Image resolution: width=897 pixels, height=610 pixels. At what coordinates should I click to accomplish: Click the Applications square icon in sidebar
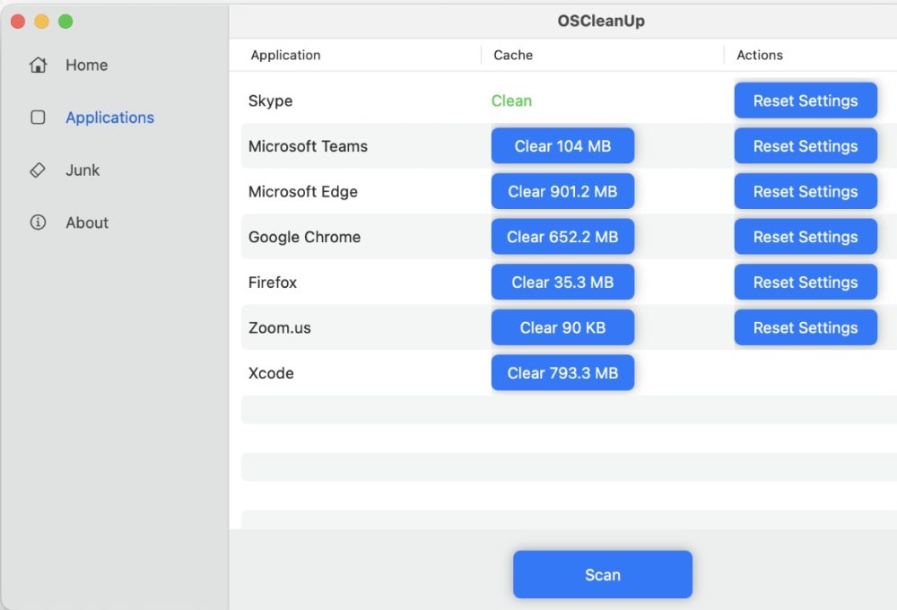[38, 118]
